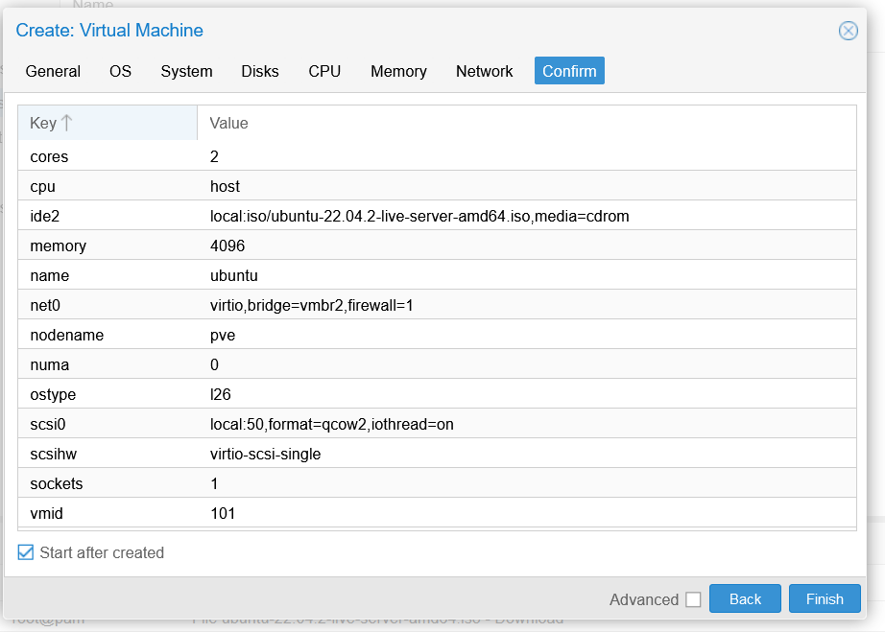Enable the Advanced checkbox
The image size is (885, 632).
click(693, 599)
